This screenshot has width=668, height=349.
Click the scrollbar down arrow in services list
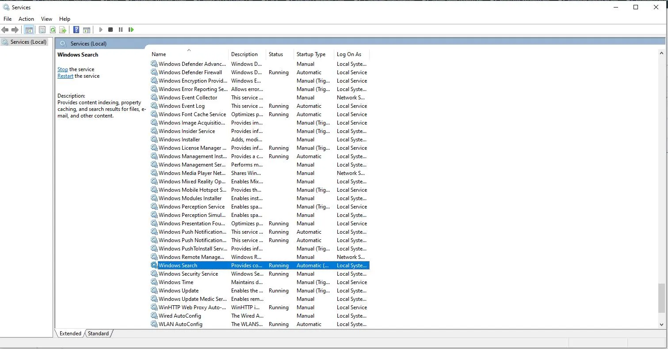point(661,325)
